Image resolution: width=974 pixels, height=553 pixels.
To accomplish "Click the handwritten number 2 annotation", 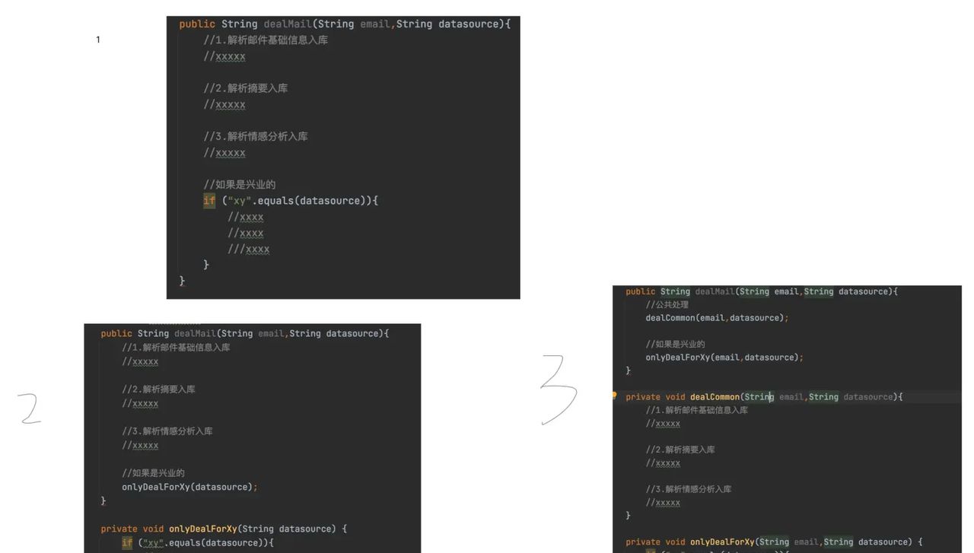I will [x=29, y=408].
